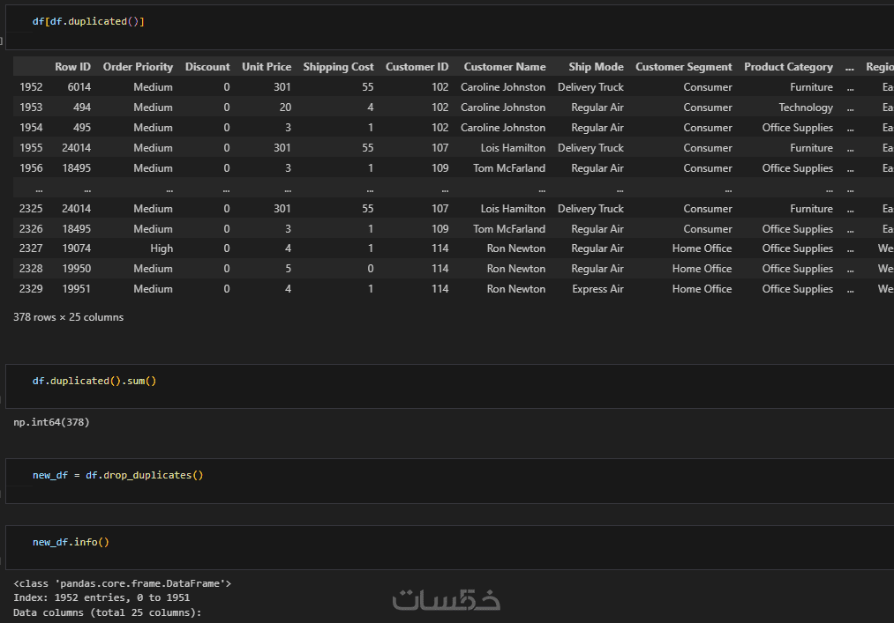Click index label 1955 in the table
This screenshot has width=894, height=623.
pyautogui.click(x=31, y=147)
